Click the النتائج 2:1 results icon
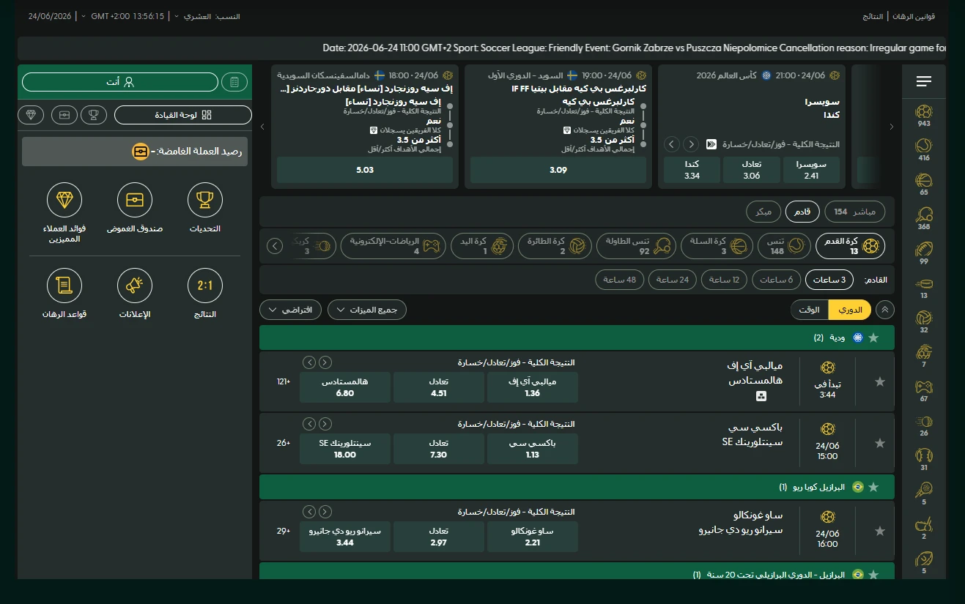965x604 pixels. coord(204,286)
